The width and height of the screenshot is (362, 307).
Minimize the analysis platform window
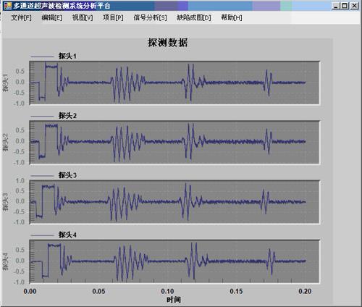pos(336,6)
